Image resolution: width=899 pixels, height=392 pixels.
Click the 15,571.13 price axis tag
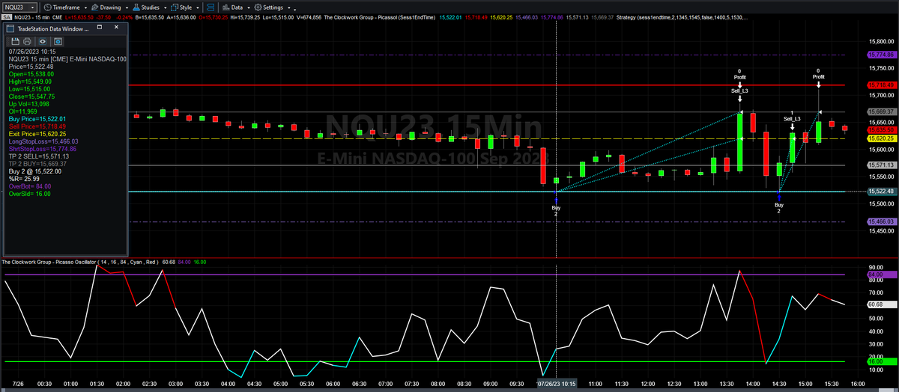(x=882, y=165)
